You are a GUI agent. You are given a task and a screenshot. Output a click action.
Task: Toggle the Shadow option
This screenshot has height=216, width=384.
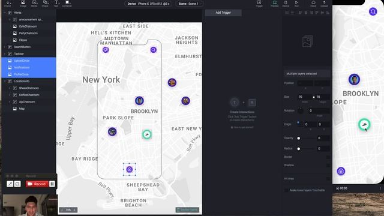coord(328,166)
